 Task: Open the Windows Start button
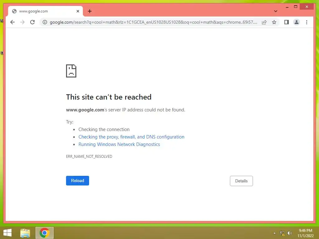click(x=7, y=233)
